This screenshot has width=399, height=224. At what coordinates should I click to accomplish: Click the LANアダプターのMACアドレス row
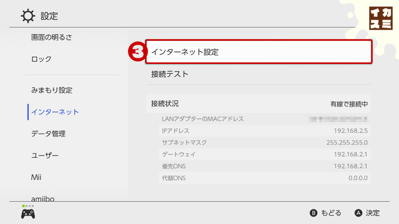click(265, 119)
